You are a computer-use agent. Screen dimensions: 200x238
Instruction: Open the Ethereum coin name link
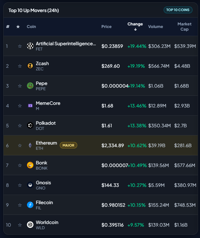coord(46,143)
